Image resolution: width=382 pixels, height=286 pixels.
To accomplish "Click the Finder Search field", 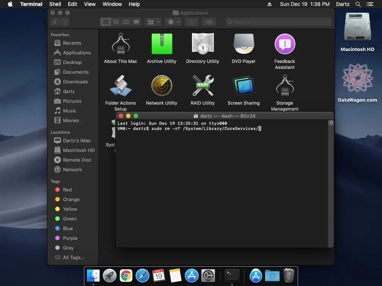I will click(279, 22).
